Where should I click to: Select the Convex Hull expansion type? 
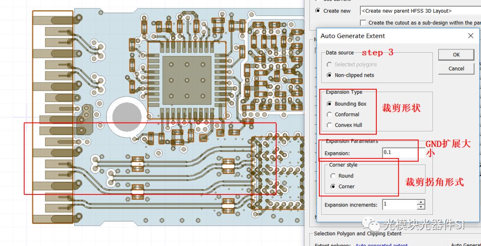[x=344, y=125]
